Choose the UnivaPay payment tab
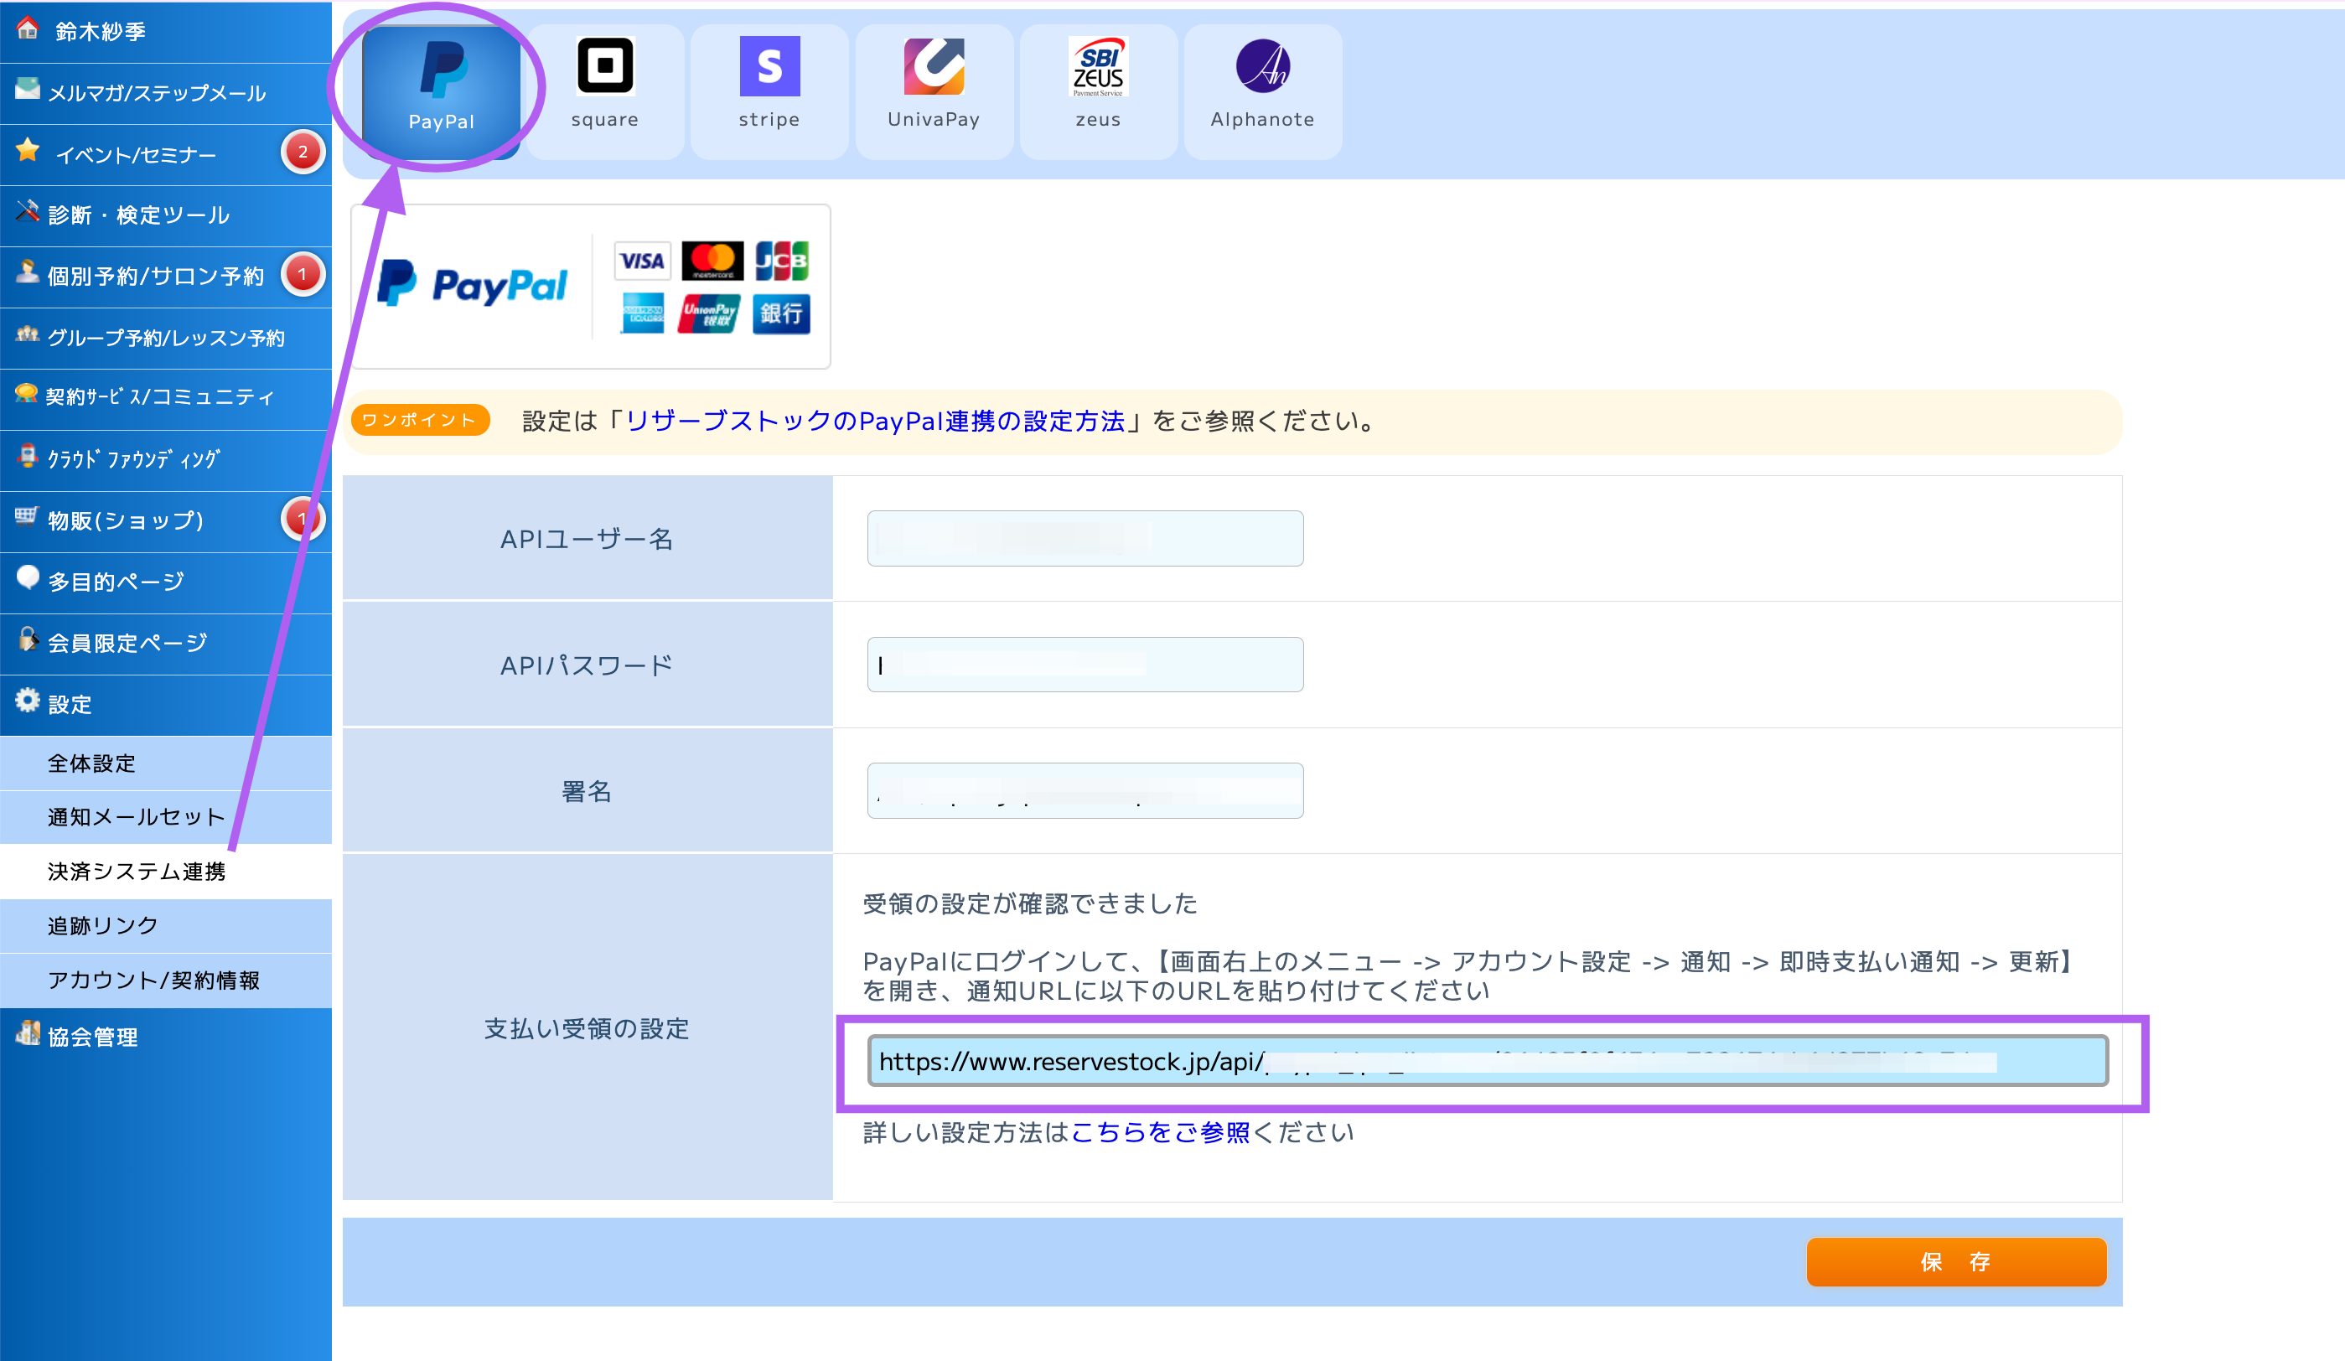Image resolution: width=2345 pixels, height=1361 pixels. coord(934,91)
